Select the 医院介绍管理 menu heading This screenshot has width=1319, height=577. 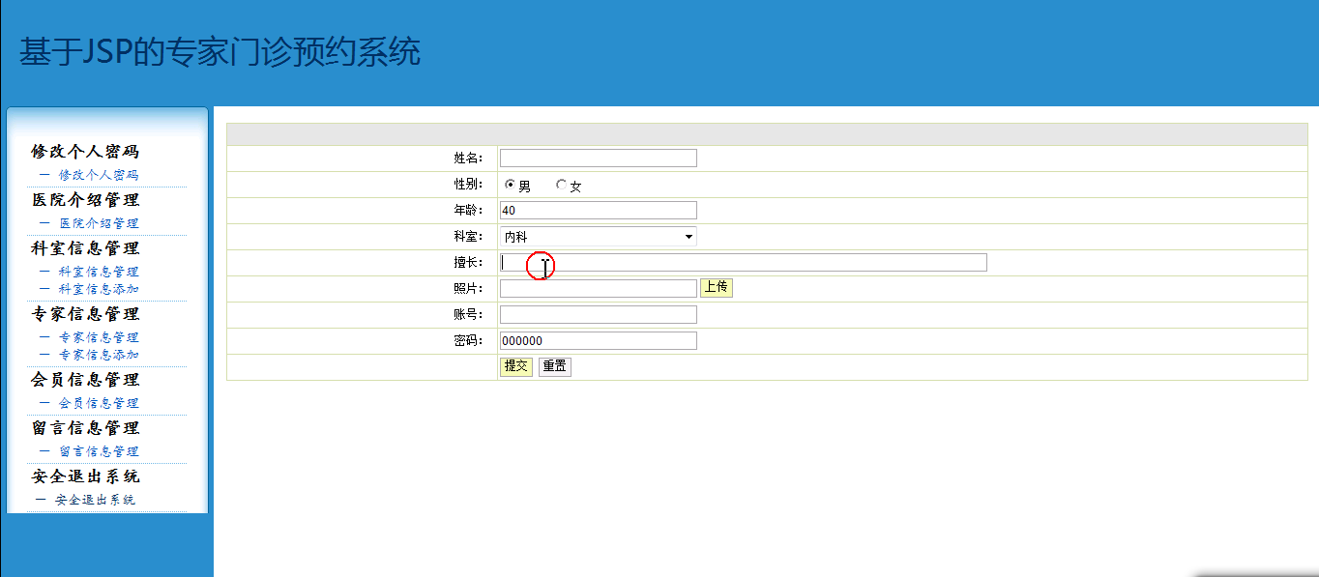pyautogui.click(x=85, y=200)
